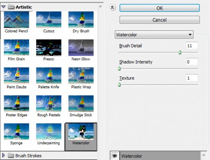Image resolution: width=210 pixels, height=160 pixels.
Task: Click the Texture value field
Action: click(192, 78)
